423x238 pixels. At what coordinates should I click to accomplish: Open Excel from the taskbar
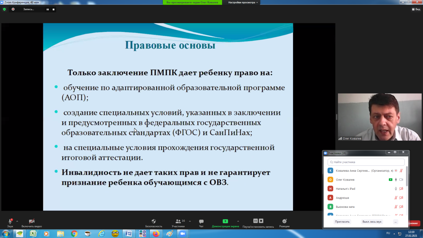pos(33,234)
